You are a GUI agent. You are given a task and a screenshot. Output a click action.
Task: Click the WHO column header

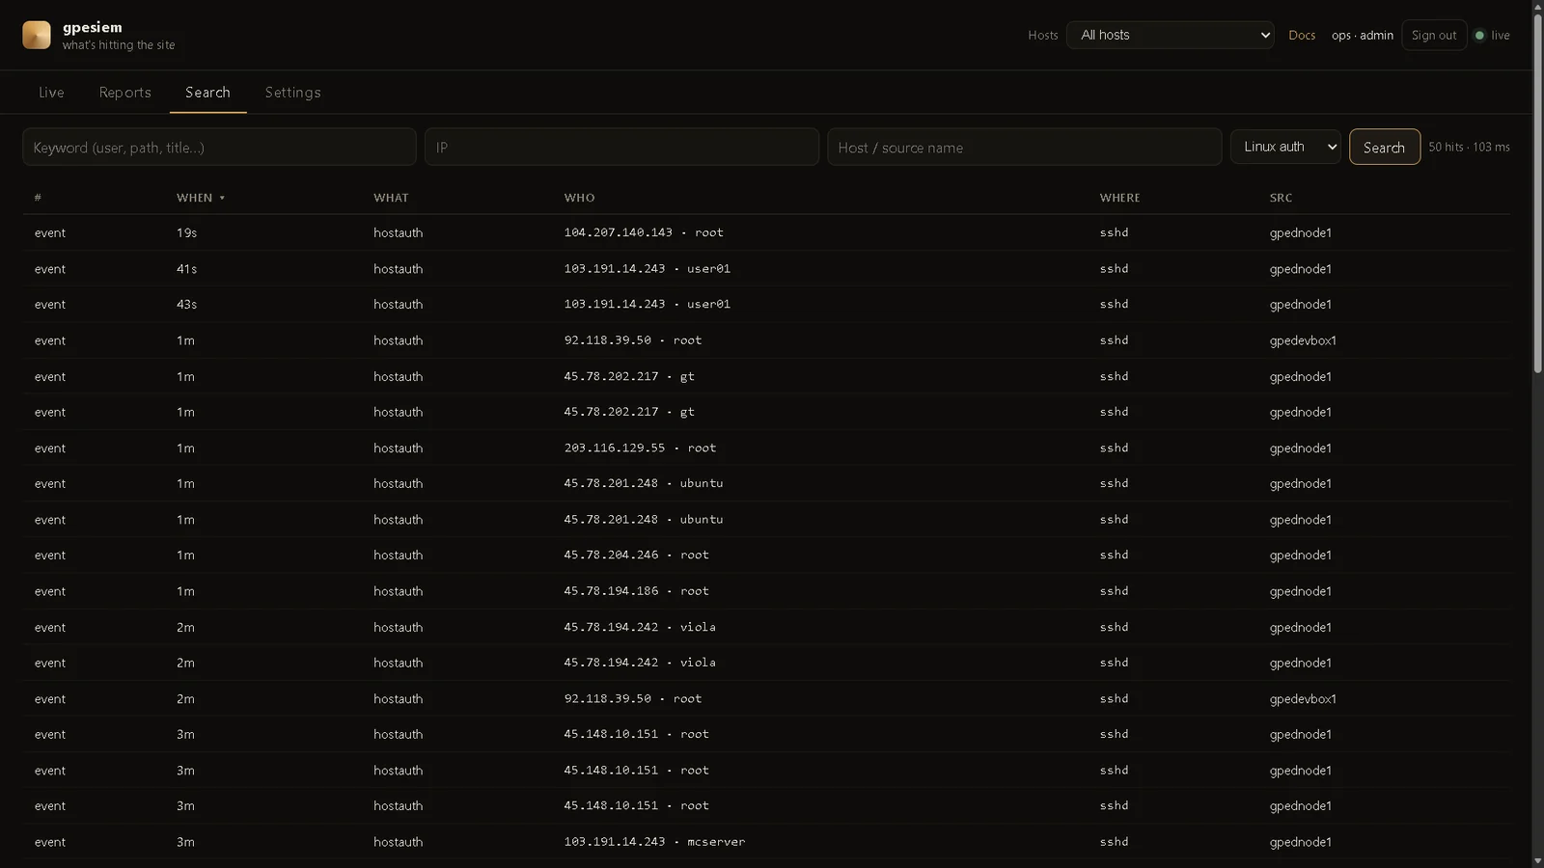click(x=579, y=198)
